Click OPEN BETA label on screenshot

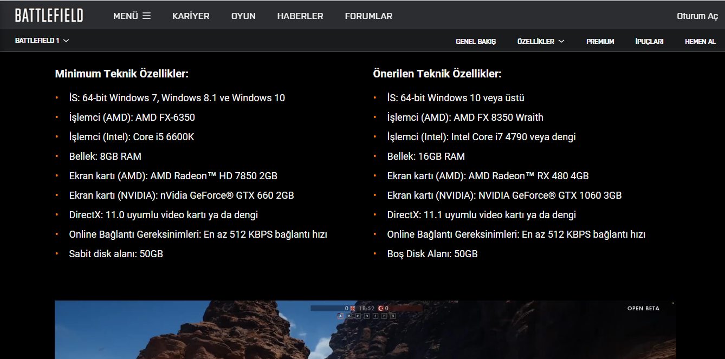643,308
